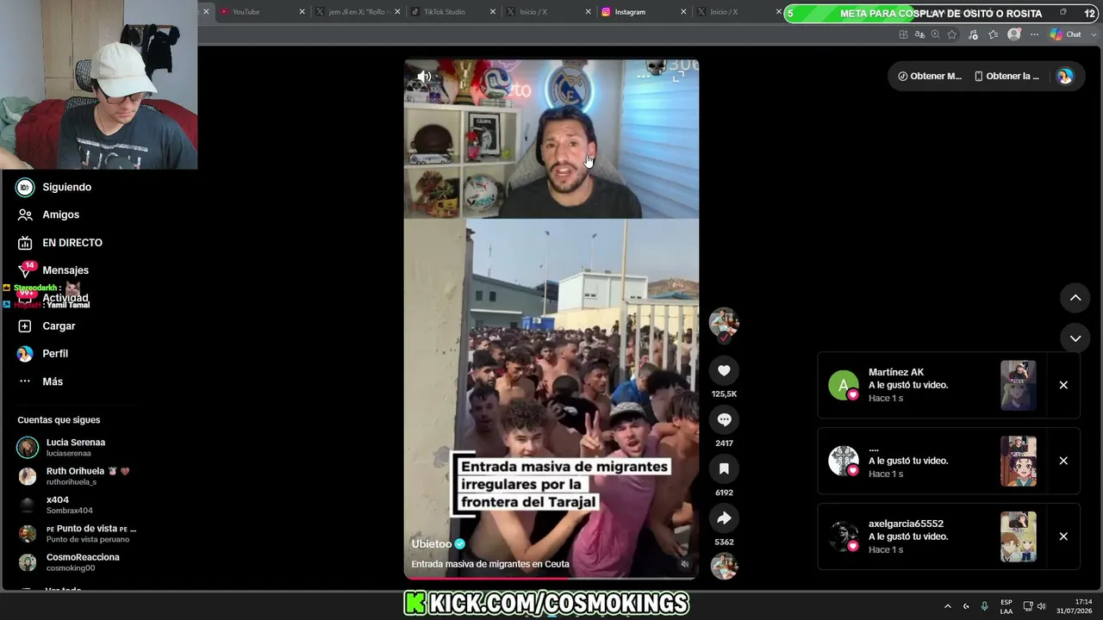
Task: Open favorites list icon in toolbar
Action: [x=994, y=34]
